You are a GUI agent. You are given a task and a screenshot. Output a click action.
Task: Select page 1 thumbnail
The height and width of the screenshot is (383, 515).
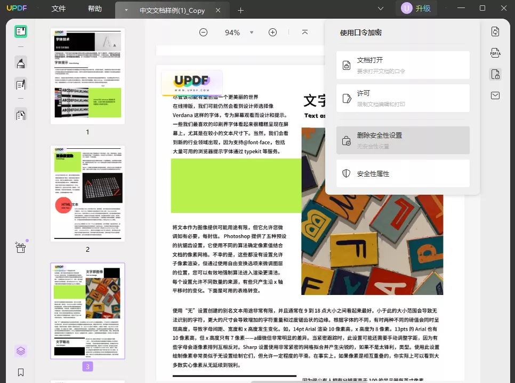click(x=87, y=76)
